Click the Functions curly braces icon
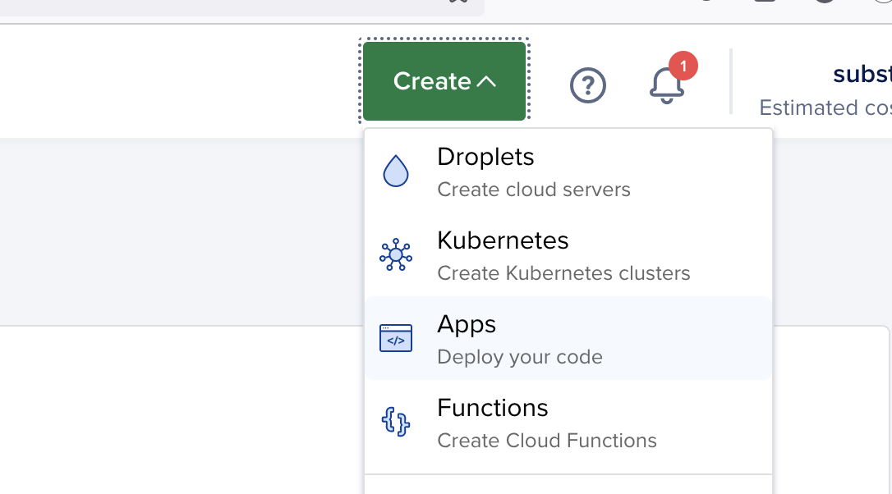The width and height of the screenshot is (892, 494). coord(396,422)
